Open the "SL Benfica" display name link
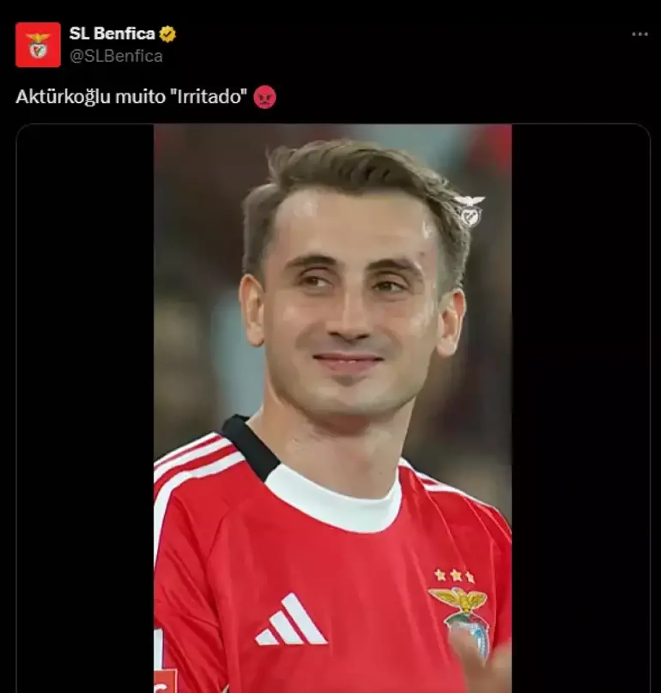This screenshot has height=693, width=661. (x=112, y=34)
